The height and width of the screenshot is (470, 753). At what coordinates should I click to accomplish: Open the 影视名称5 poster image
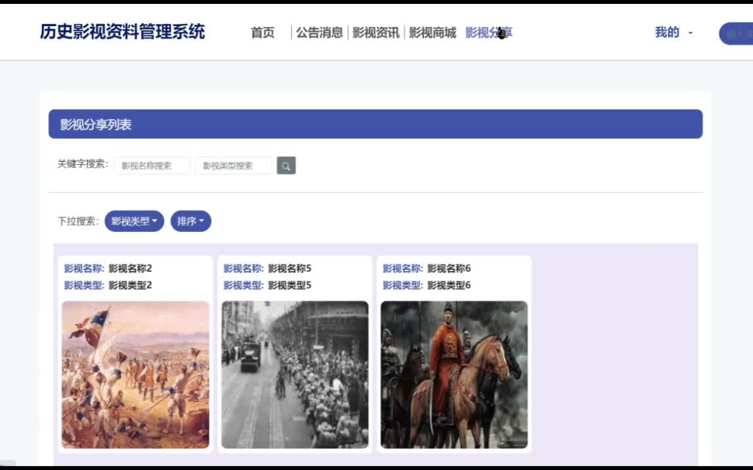coord(295,373)
